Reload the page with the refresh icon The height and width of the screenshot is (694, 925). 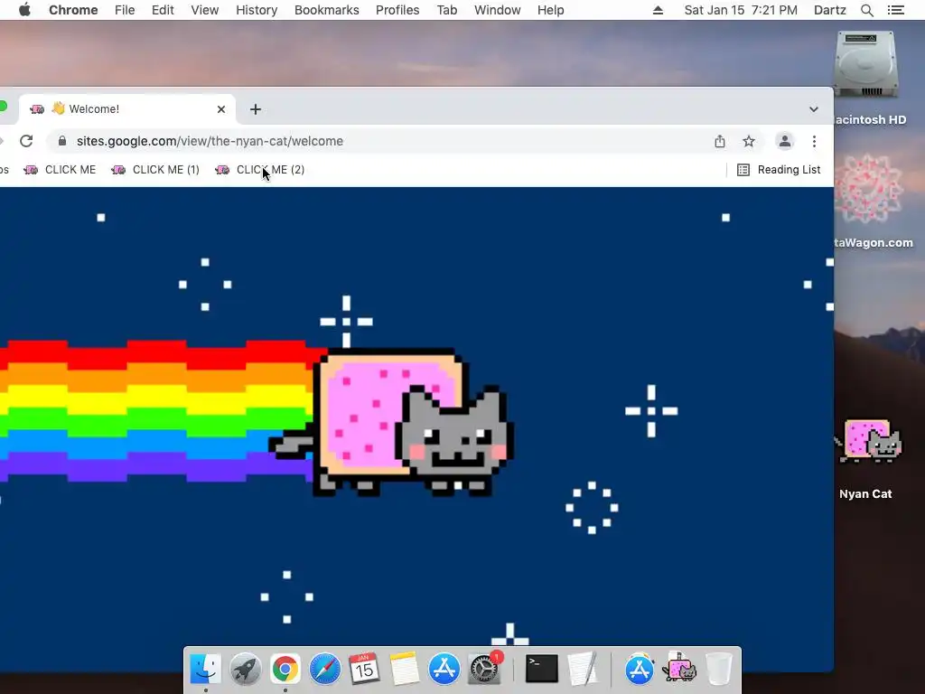click(x=26, y=141)
